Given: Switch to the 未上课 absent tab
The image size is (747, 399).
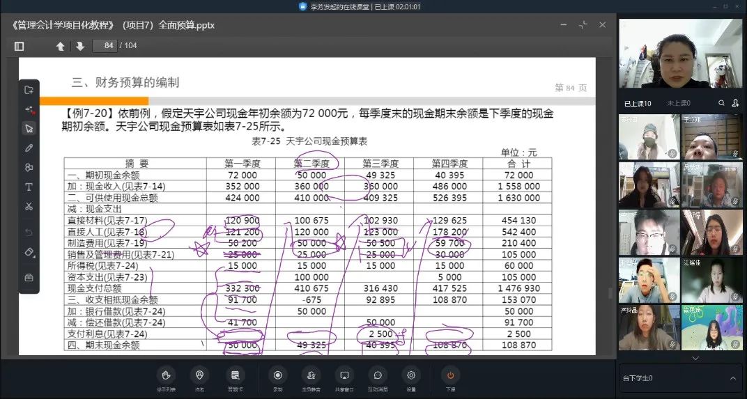Looking at the screenshot, I should [678, 103].
